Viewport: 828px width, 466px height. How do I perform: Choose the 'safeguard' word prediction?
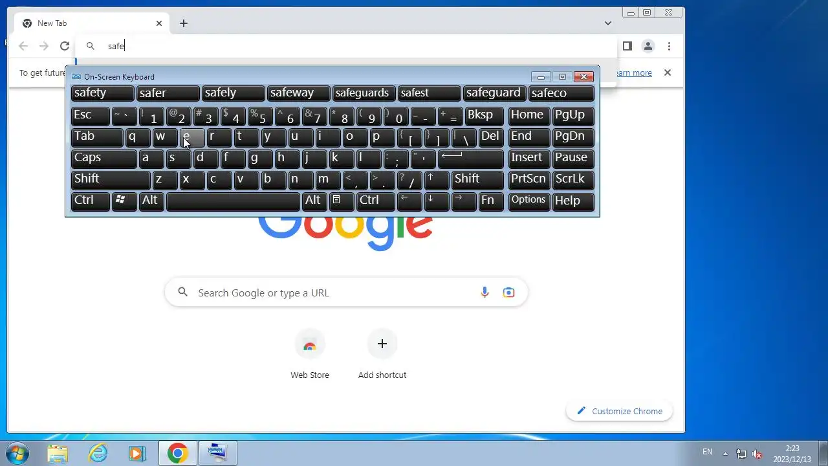point(495,93)
